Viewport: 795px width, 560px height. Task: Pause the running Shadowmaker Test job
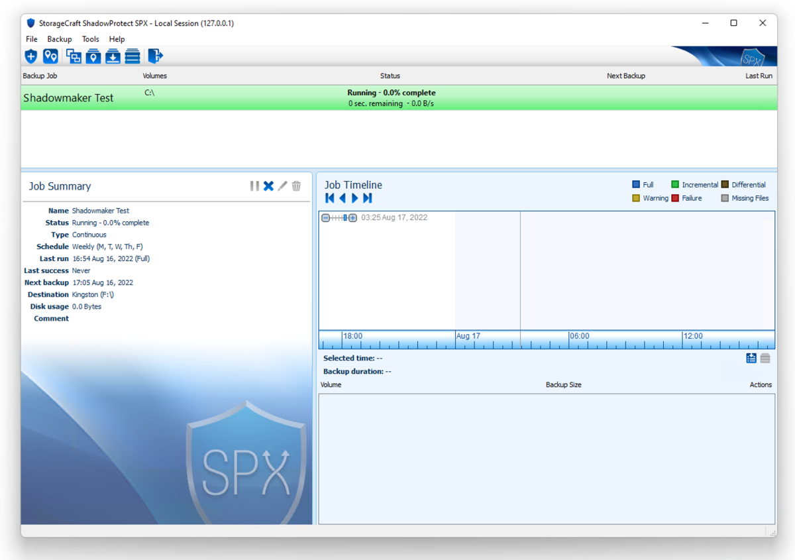[x=254, y=186]
